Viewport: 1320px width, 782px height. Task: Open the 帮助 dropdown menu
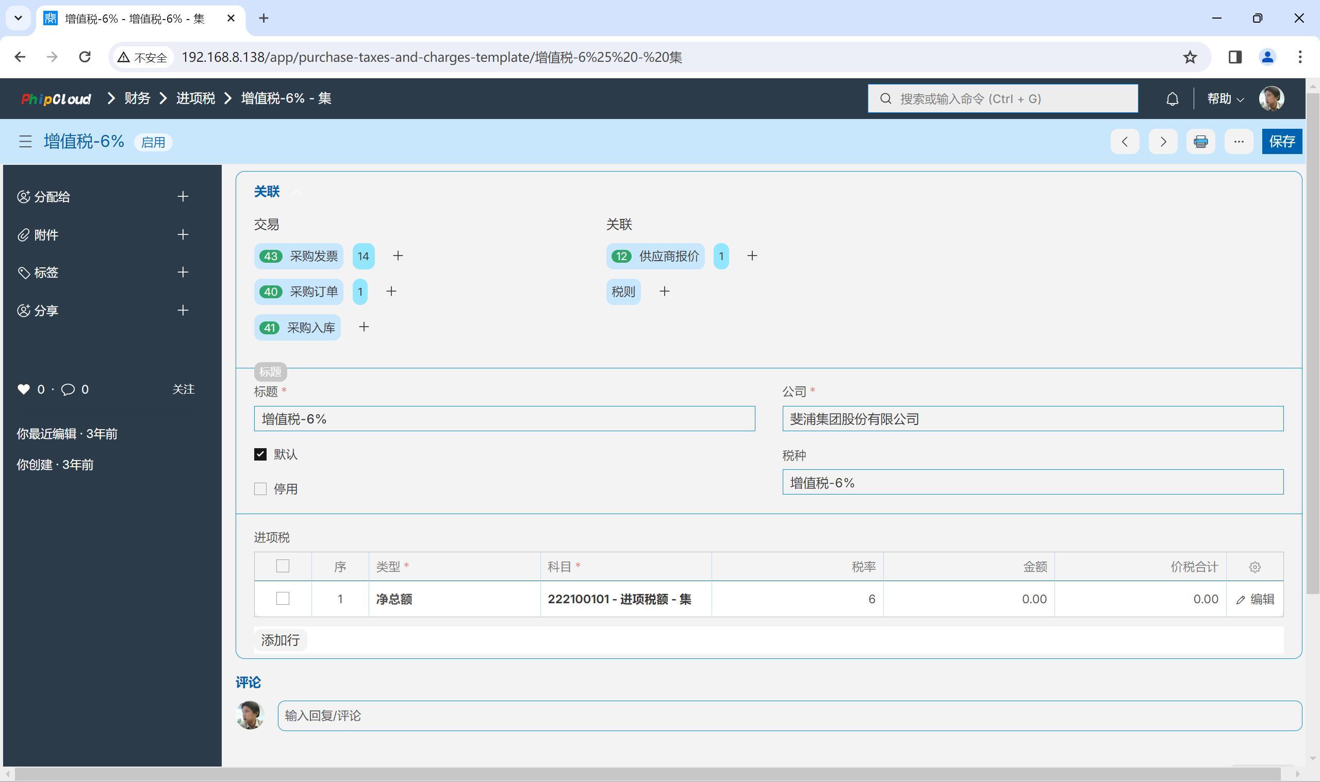(x=1225, y=99)
